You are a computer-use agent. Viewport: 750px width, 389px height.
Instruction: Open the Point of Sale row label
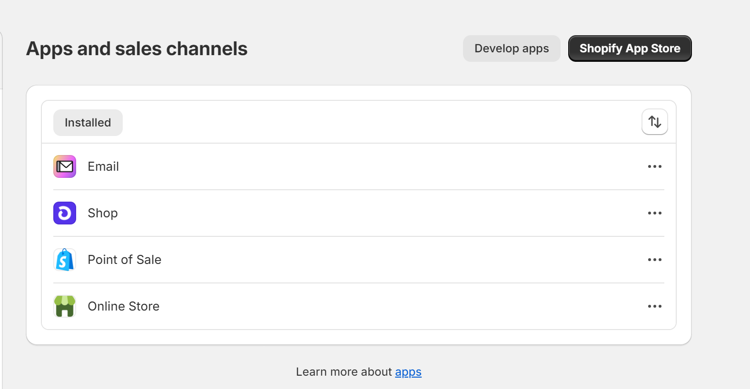pos(125,260)
